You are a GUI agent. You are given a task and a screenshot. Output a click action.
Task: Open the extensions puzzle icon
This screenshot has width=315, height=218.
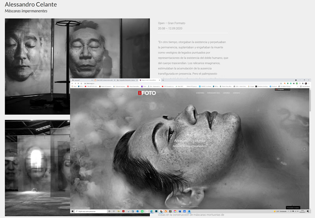pos(303,84)
